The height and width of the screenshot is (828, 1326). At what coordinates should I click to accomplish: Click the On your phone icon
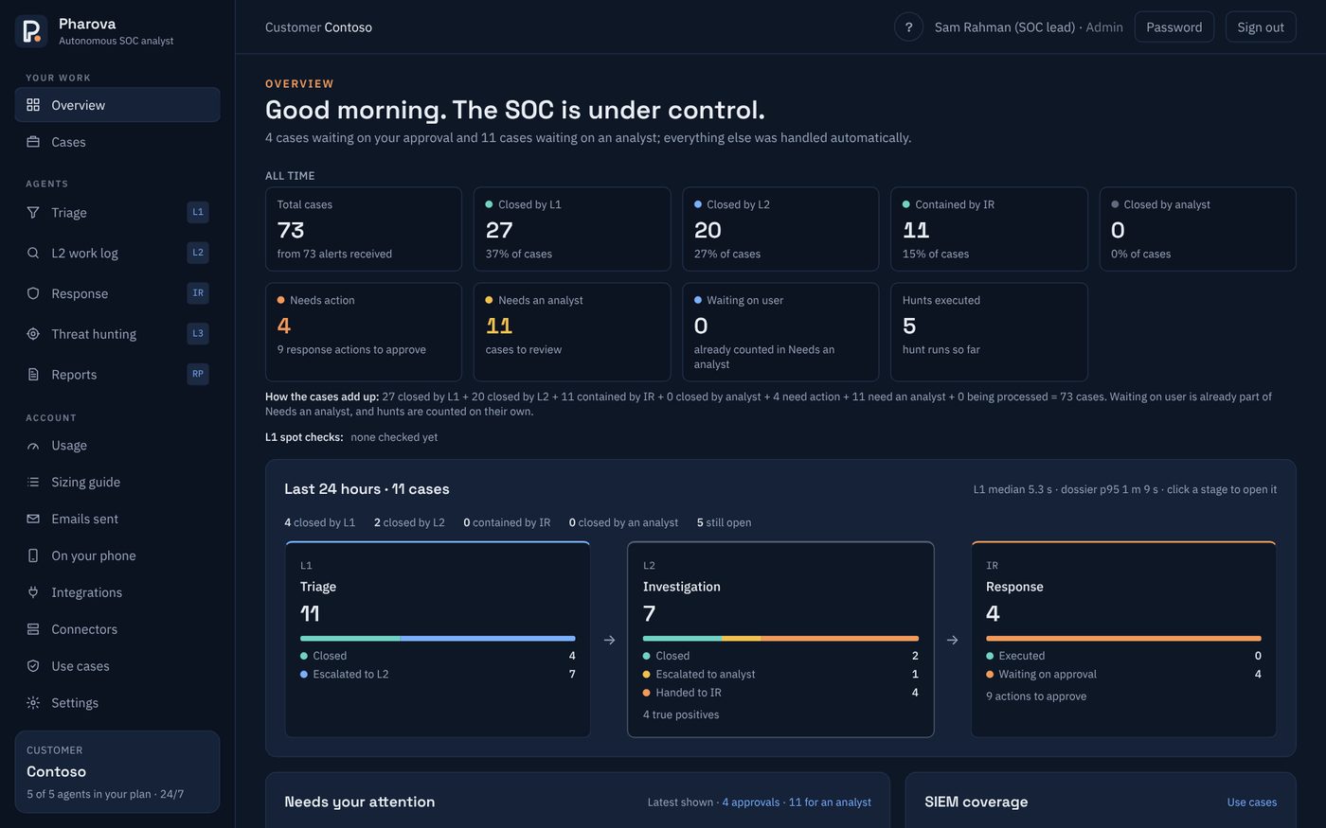(x=33, y=555)
